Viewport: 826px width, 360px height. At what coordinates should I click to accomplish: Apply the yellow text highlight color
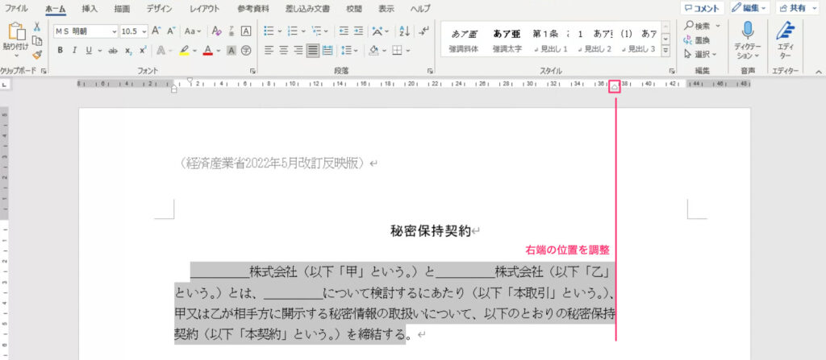pyautogui.click(x=184, y=51)
